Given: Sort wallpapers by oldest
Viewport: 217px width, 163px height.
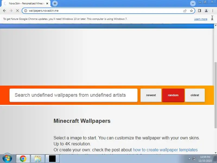Looking at the screenshot, I should coord(195,95).
